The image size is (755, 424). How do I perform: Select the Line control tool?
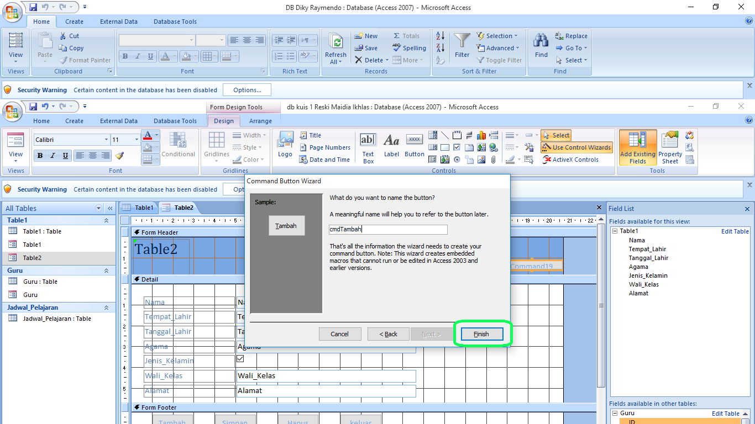(445, 135)
